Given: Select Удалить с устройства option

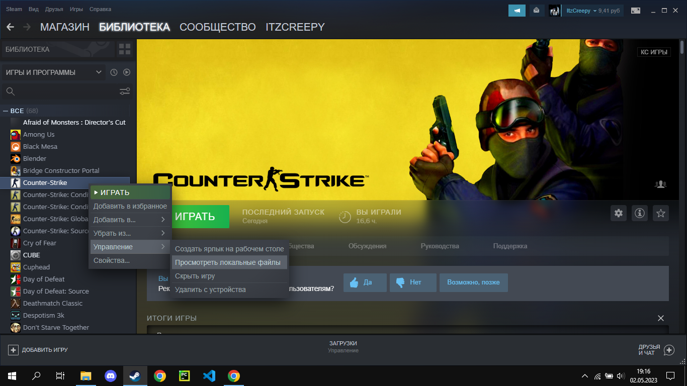Looking at the screenshot, I should 229,289.
